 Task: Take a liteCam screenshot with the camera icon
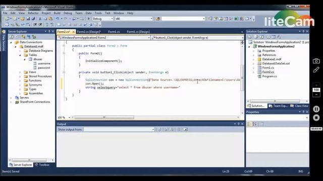316,61
